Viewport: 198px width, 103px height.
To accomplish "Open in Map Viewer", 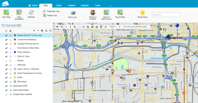I will 106,15.
